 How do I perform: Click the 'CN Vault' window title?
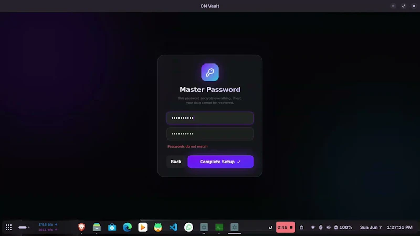209,6
